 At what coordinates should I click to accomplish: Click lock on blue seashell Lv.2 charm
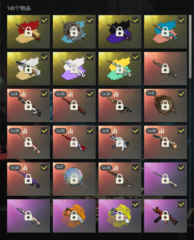pos(74,179)
